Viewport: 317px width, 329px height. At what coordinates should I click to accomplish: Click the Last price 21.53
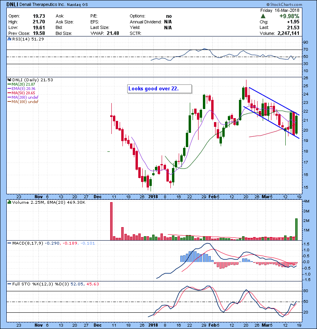[293, 27]
